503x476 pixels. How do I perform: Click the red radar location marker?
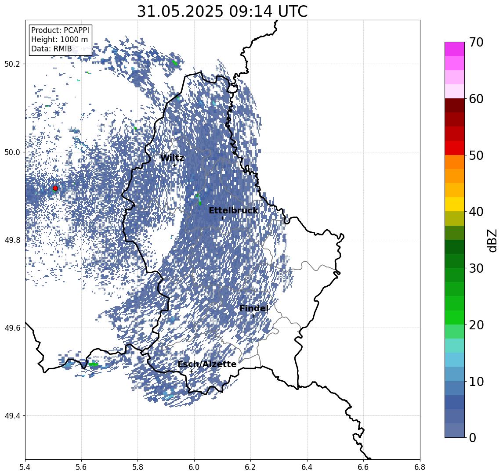tap(55, 188)
